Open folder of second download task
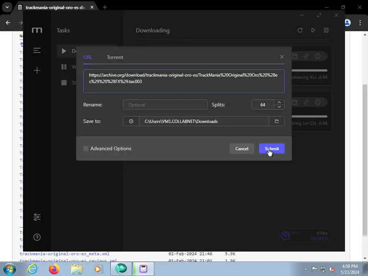Screen dimensions: 368x276 pyautogui.click(x=295, y=102)
